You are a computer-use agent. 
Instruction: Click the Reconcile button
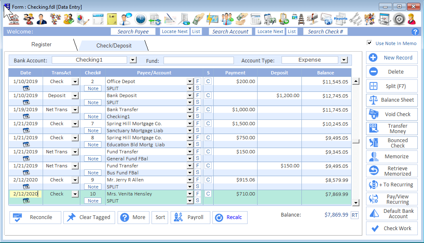36,217
